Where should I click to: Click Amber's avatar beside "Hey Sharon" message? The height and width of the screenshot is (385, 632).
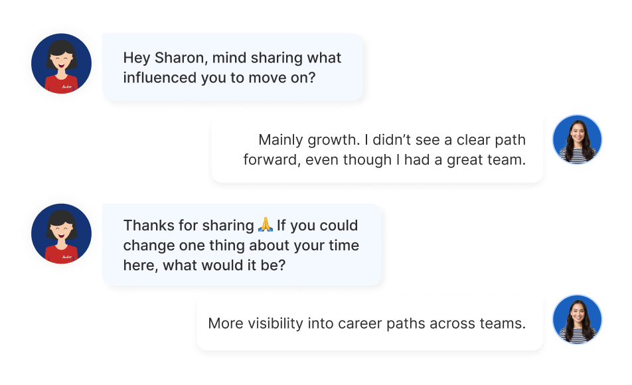[61, 63]
